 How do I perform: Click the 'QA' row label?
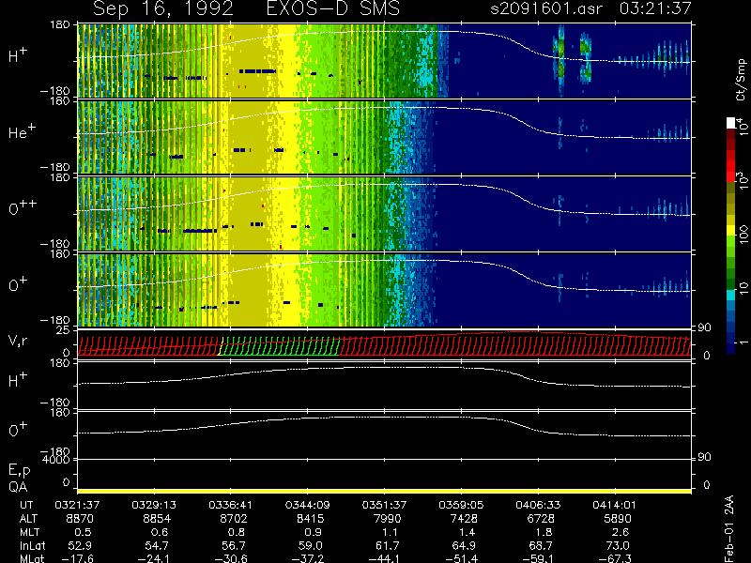click(18, 487)
